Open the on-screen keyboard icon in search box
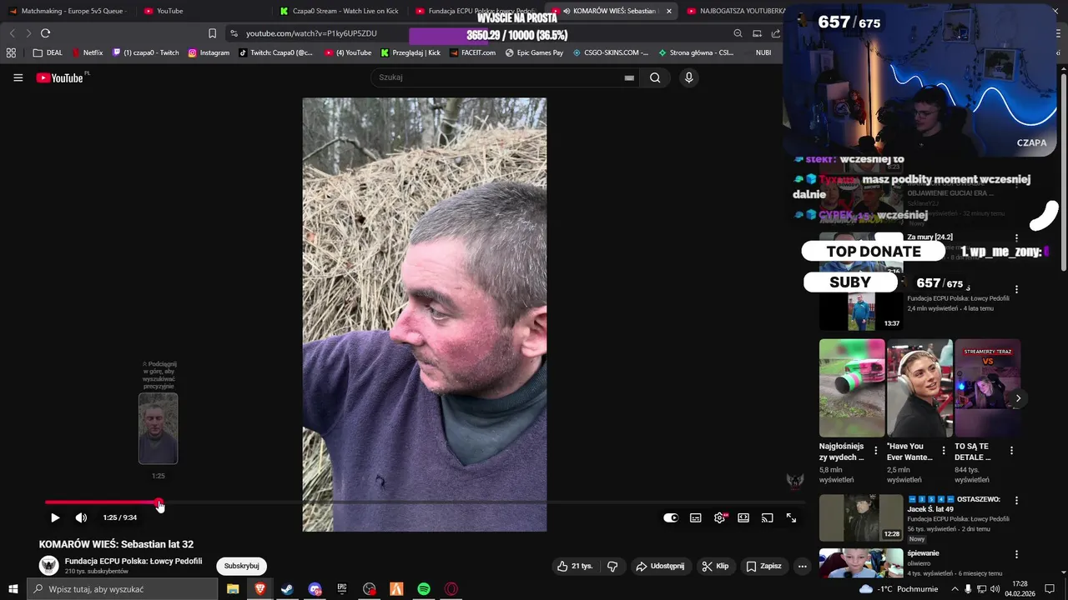The image size is (1068, 600). (629, 77)
